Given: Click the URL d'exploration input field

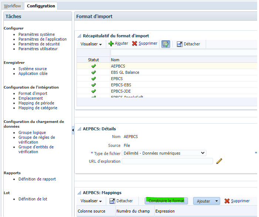Looking at the screenshot, I should pyautogui.click(x=167, y=161).
